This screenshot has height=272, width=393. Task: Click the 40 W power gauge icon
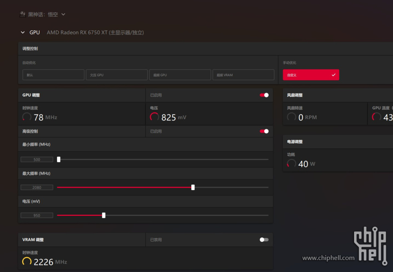(292, 163)
